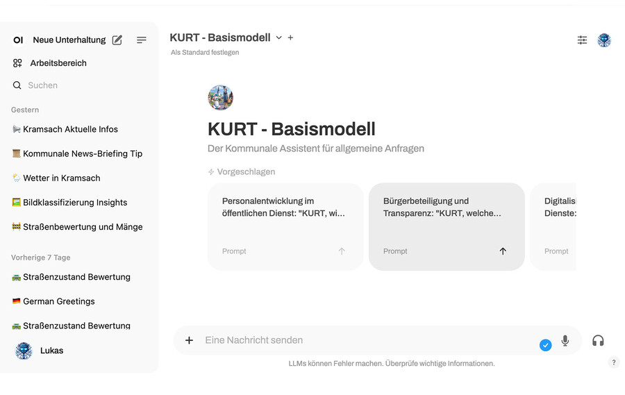Click the Arbeitsbereich grid icon
Screen dimensions: 625x395
click(x=17, y=63)
